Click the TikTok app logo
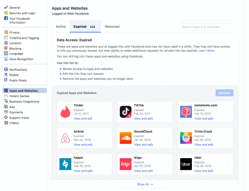Image resolution: width=249 pixels, height=191 pixels. pyautogui.click(x=126, y=112)
